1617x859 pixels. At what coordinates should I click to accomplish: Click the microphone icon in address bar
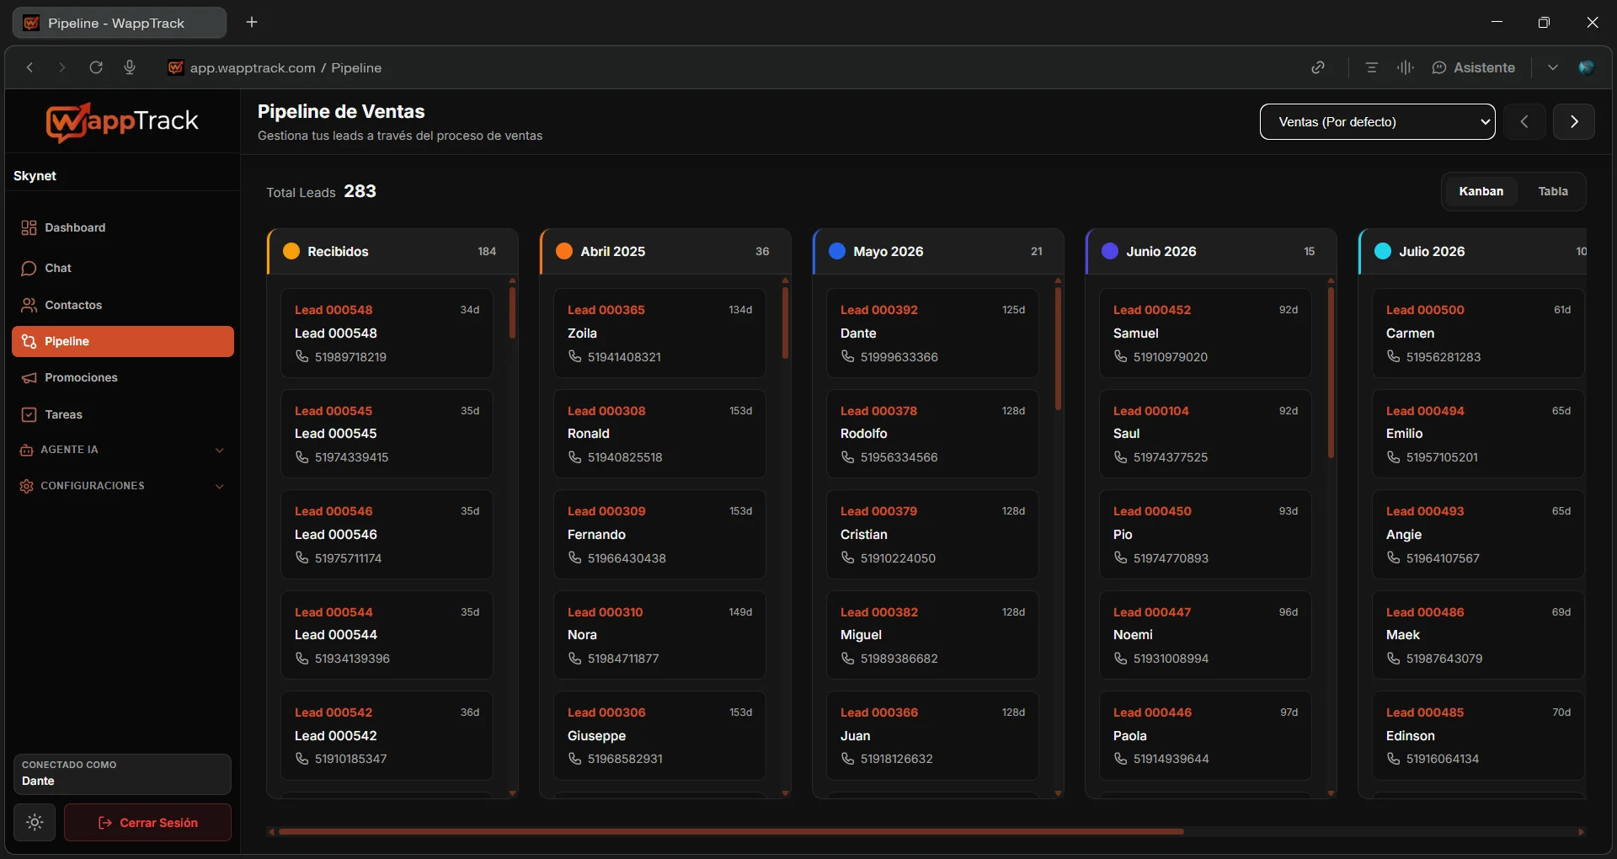(130, 67)
